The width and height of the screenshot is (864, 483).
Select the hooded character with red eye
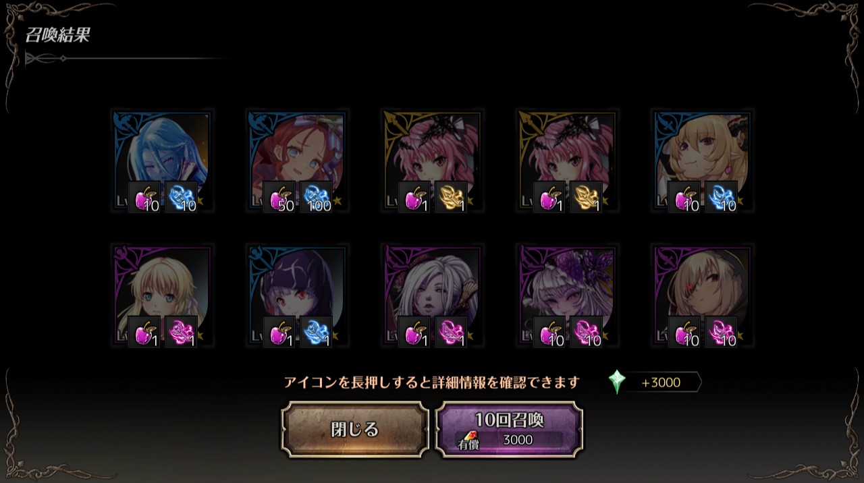(x=702, y=296)
